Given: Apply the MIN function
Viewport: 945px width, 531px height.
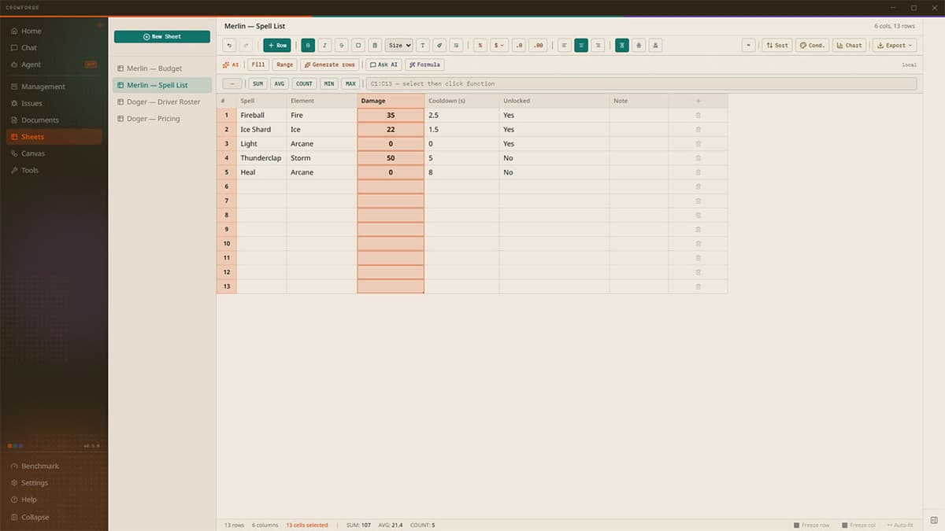Looking at the screenshot, I should (328, 83).
